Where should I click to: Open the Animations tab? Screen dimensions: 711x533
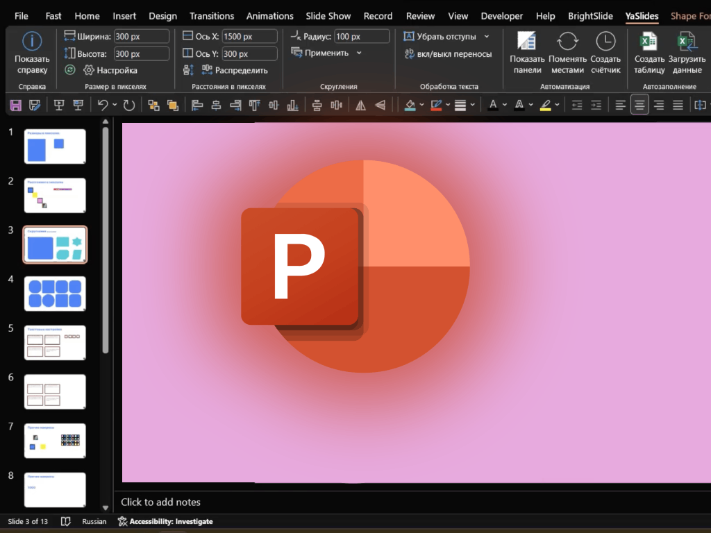tap(270, 17)
